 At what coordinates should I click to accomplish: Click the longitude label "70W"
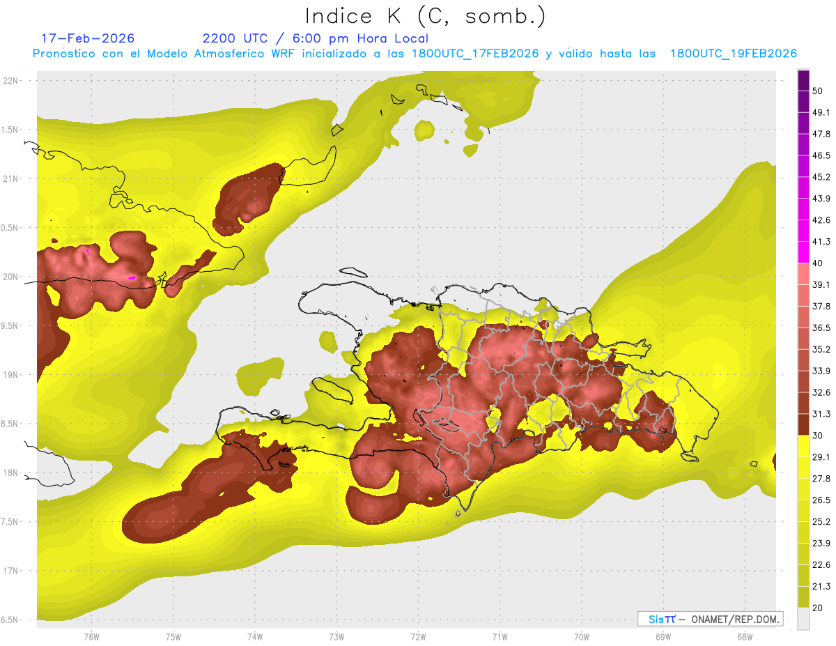(x=581, y=637)
